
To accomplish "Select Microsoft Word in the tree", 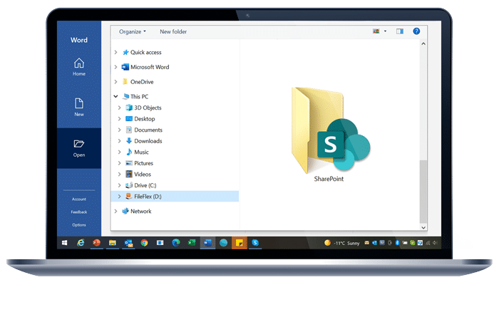I will point(145,67).
